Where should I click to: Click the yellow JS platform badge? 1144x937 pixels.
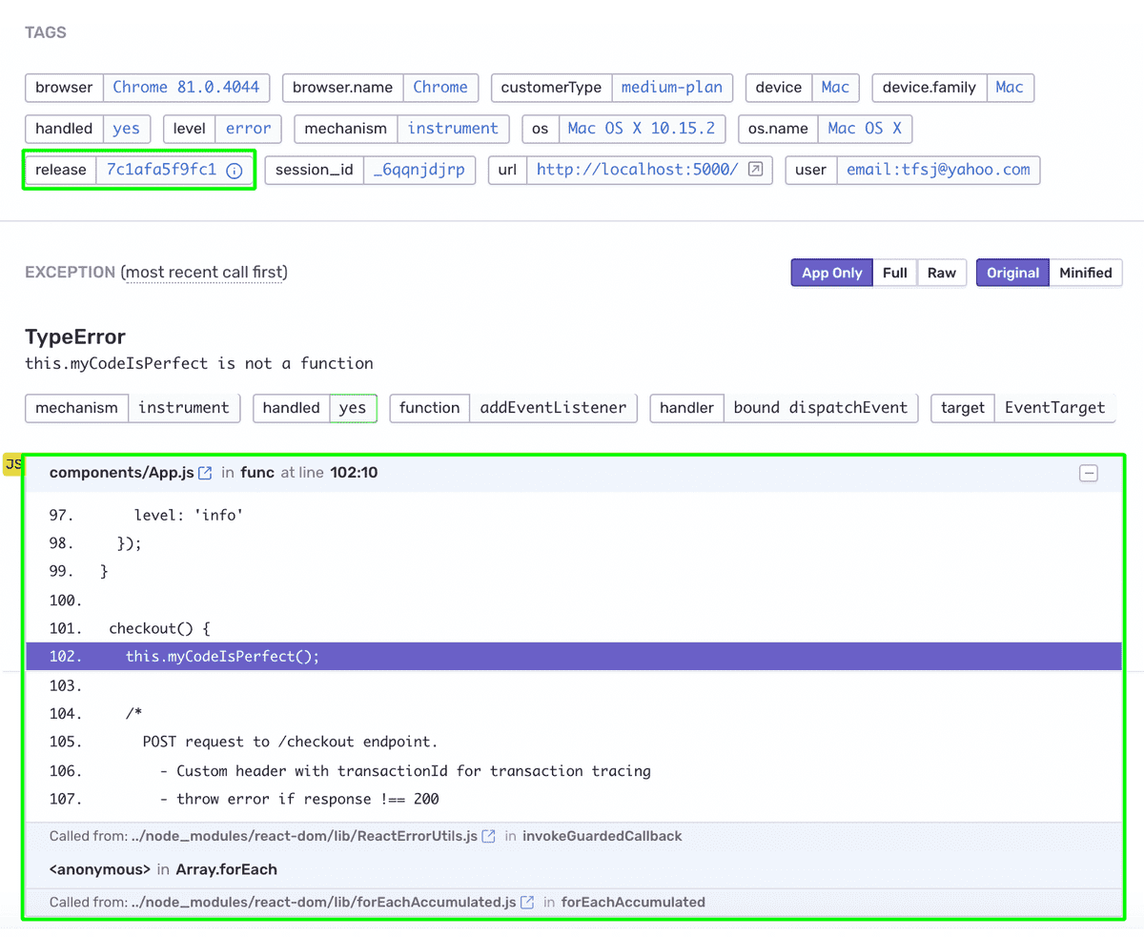13,464
